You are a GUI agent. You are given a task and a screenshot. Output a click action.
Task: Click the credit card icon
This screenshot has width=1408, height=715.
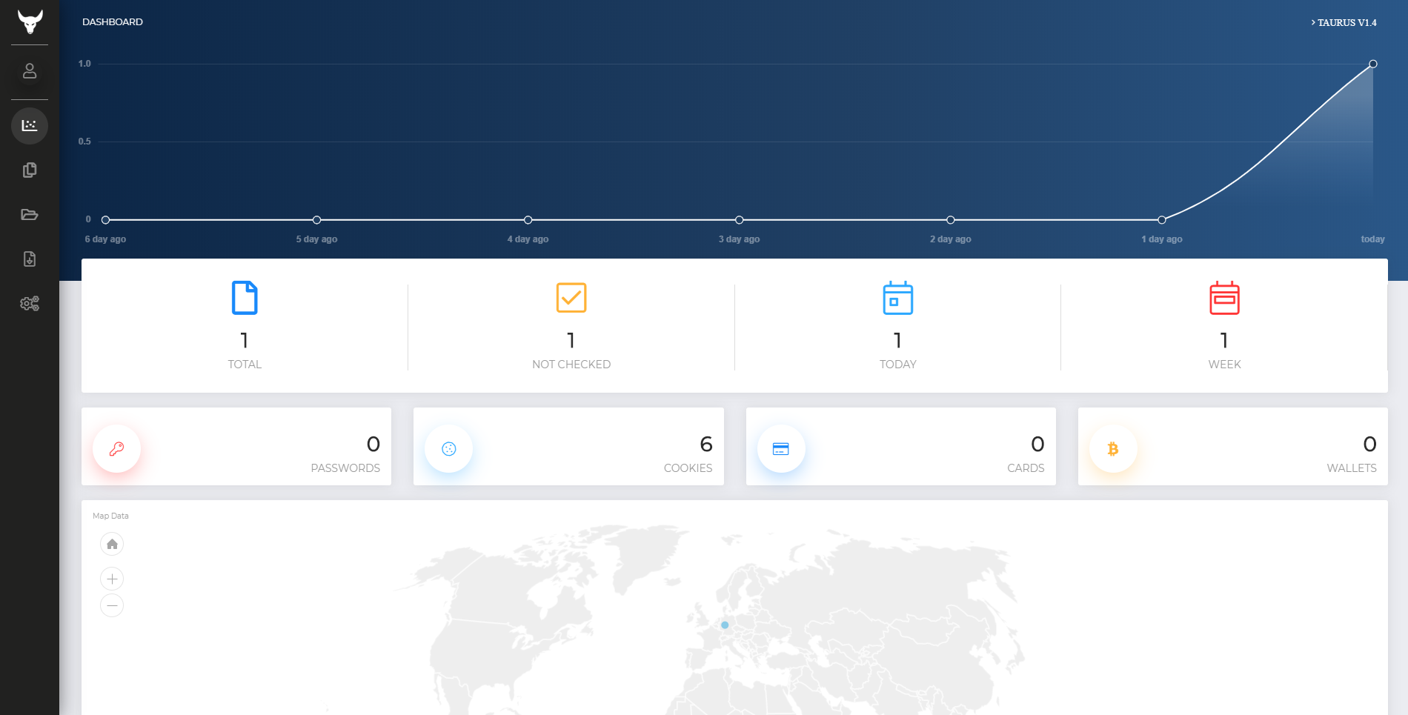(x=781, y=448)
